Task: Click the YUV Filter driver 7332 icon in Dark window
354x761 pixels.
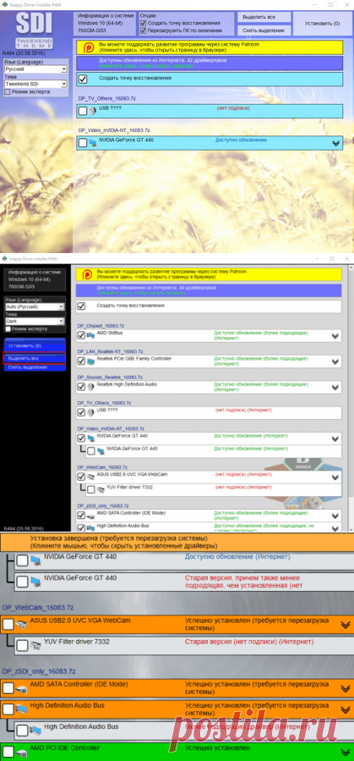Action: coord(101,490)
